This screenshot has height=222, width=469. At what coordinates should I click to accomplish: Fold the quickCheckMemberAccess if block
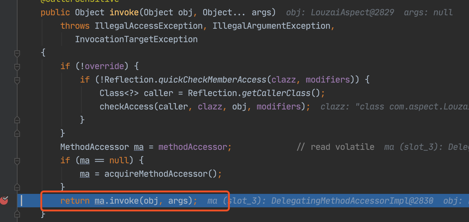(17, 80)
